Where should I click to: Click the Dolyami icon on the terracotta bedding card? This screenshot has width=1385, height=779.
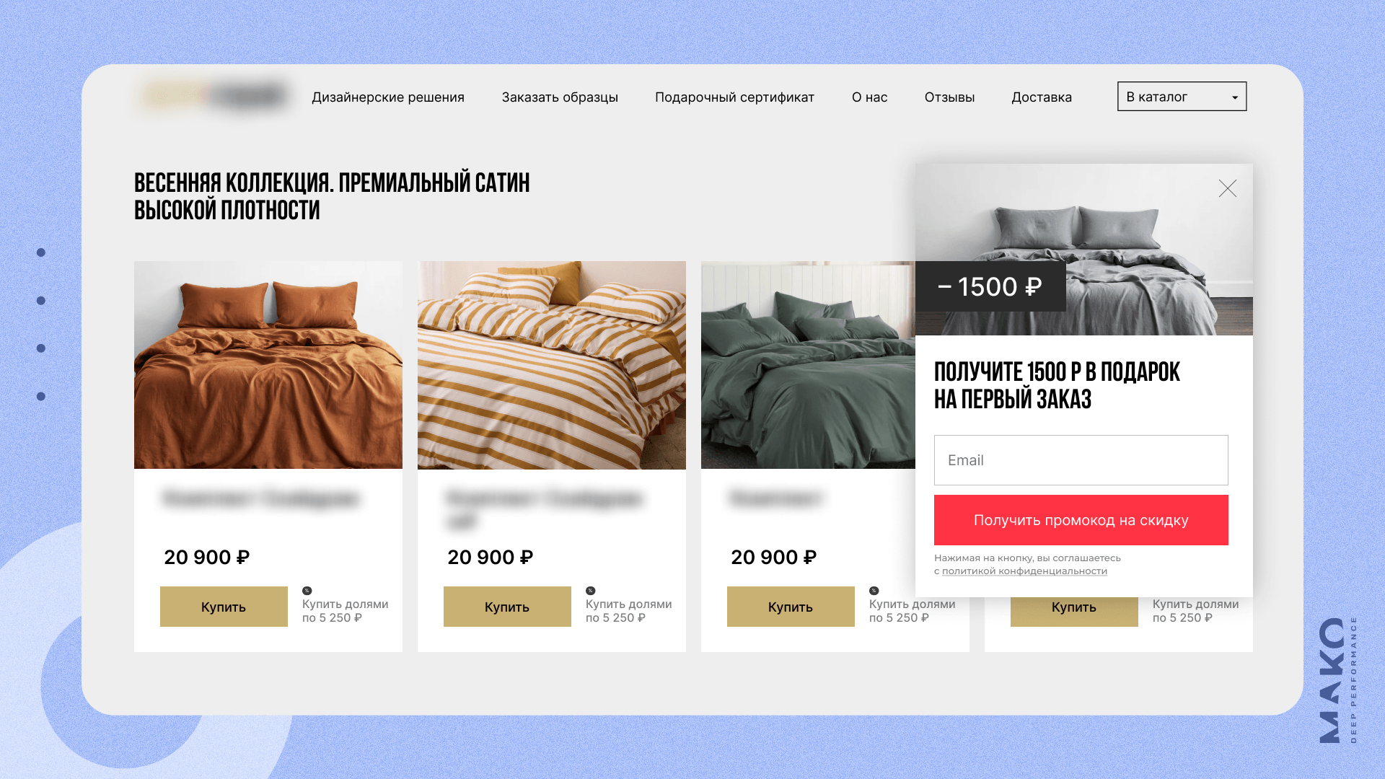click(x=307, y=591)
